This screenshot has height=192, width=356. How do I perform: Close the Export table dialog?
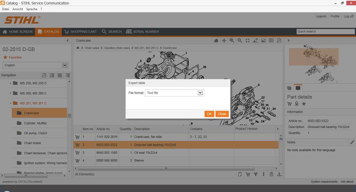(222, 114)
